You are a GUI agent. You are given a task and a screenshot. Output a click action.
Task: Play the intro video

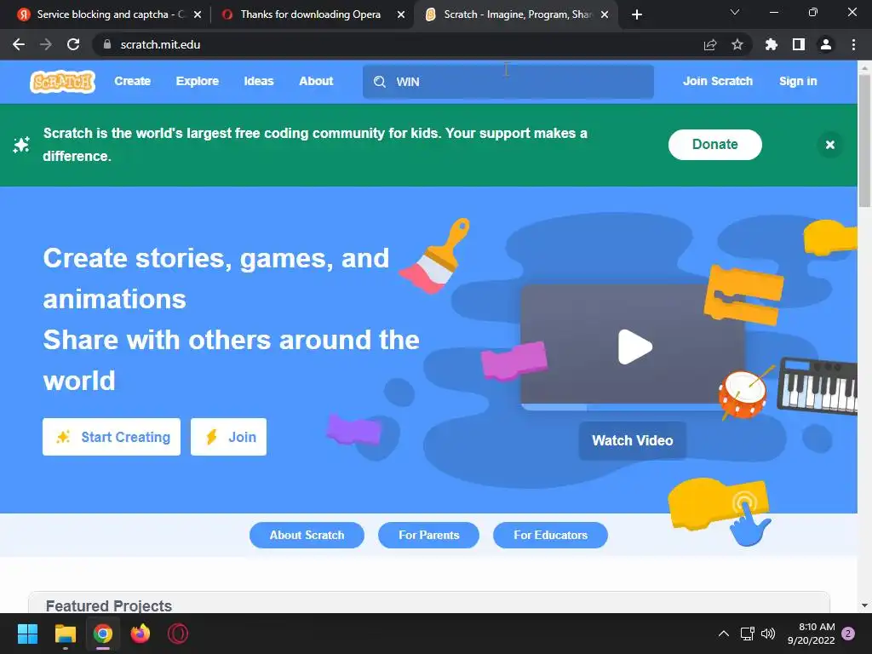[x=634, y=347]
